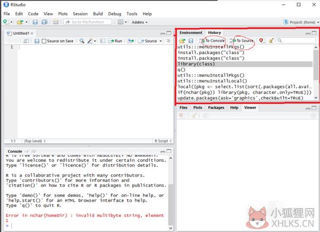320x232 pixels.
Task: Click the Save current document icon in main toolbar
Action: point(35,22)
